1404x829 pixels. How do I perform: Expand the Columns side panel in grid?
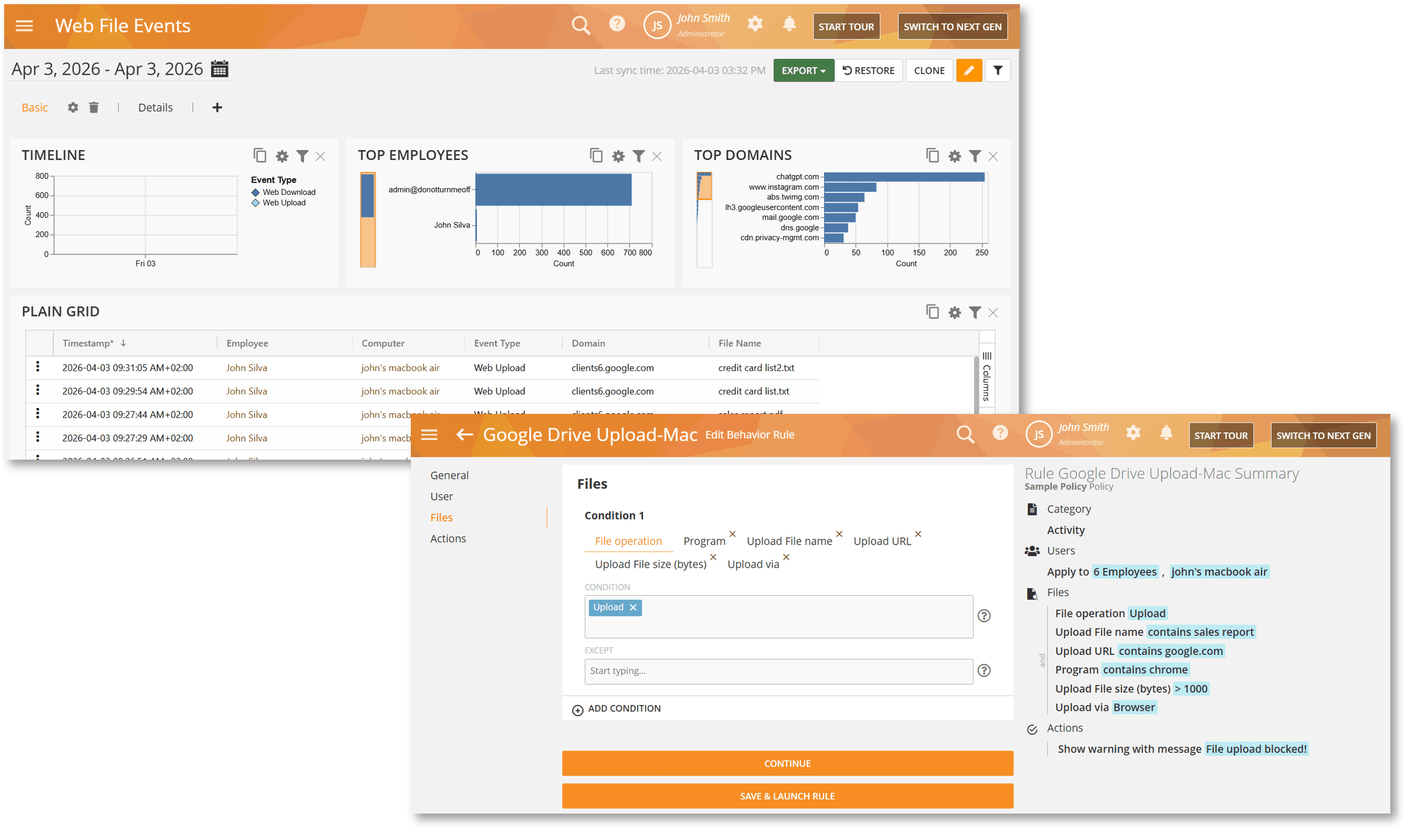(987, 375)
